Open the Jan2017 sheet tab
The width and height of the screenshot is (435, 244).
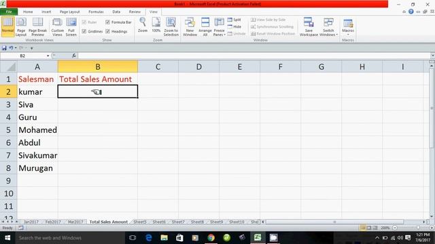[x=31, y=222]
